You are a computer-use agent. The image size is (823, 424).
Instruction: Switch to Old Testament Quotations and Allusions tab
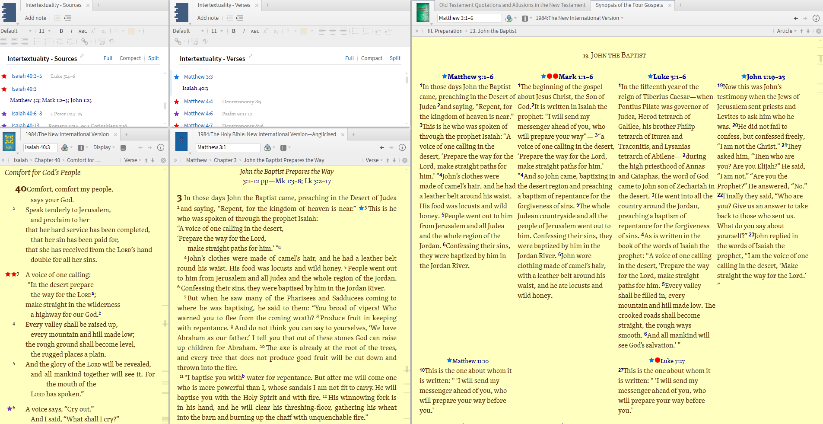(x=512, y=5)
